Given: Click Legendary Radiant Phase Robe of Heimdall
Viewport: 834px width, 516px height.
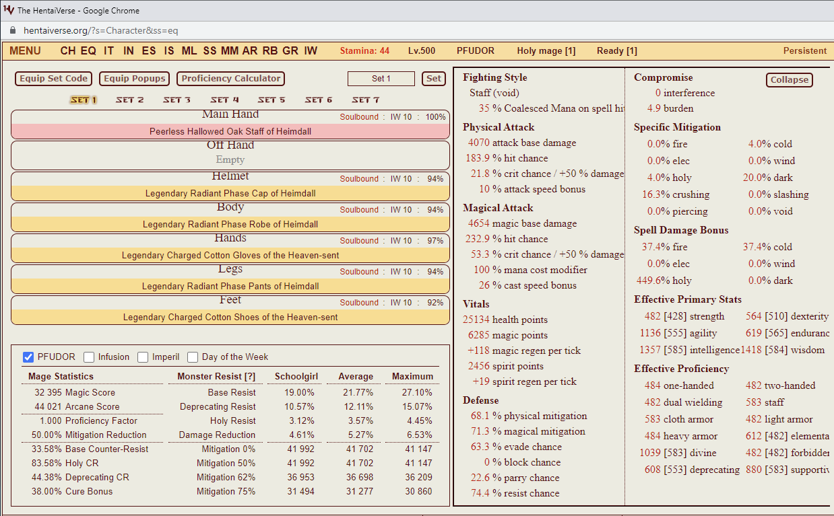Looking at the screenshot, I should pos(230,225).
